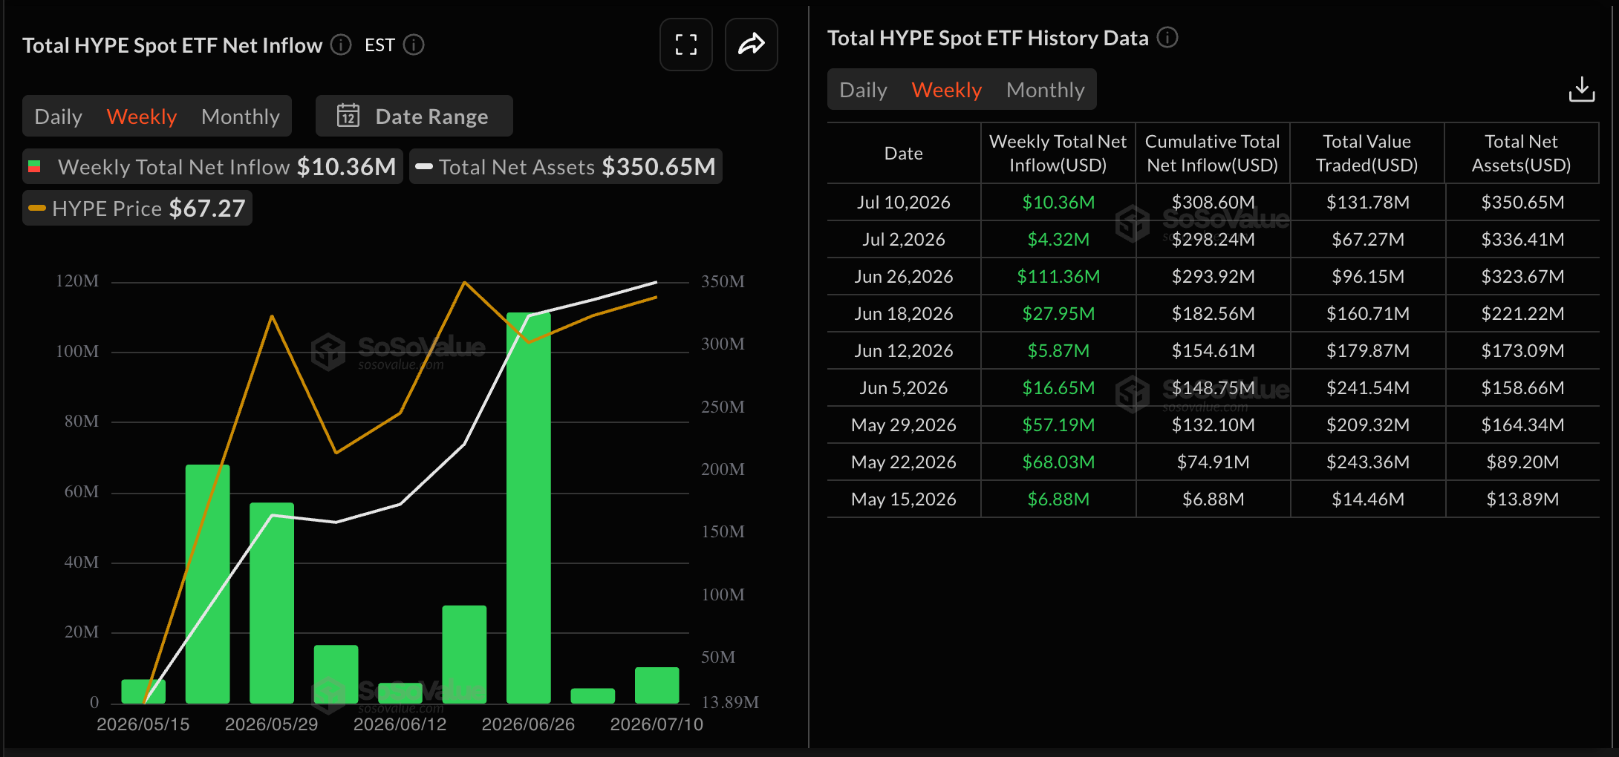Toggle Total Net Assets legend series
This screenshot has height=757, width=1619.
[566, 166]
